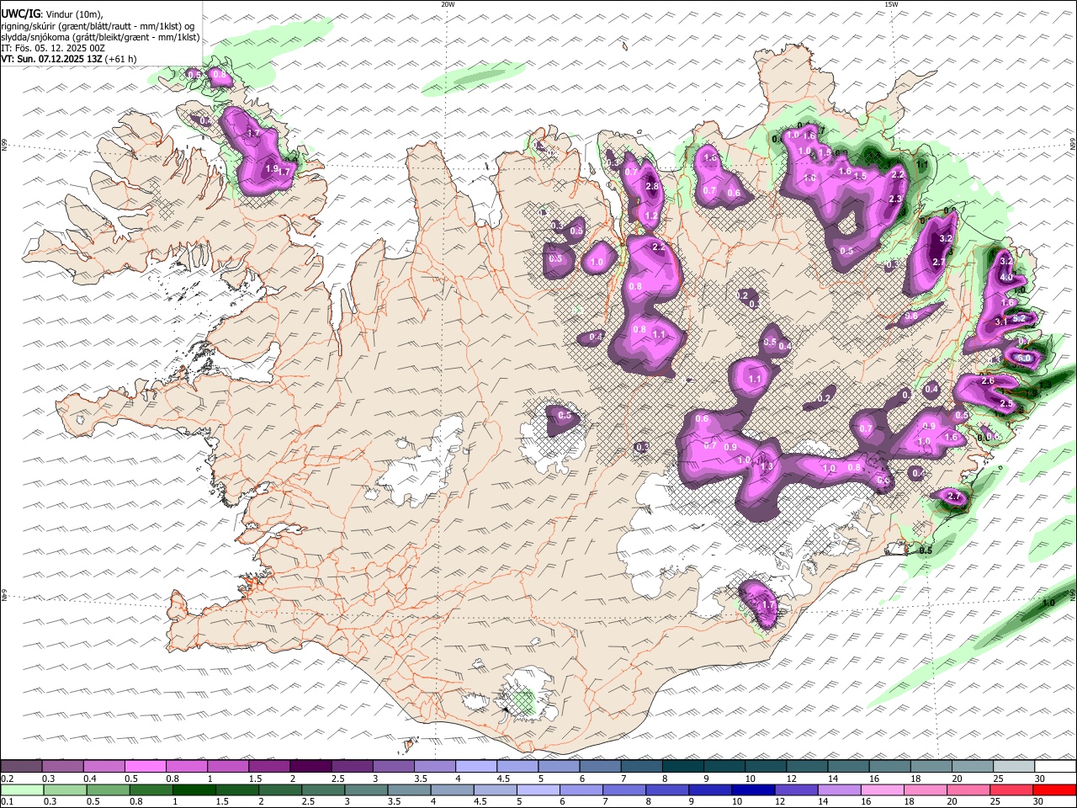Click the darkest purple swatch starting at 2
Screen dimensions: 1077x808
[x=310, y=767]
